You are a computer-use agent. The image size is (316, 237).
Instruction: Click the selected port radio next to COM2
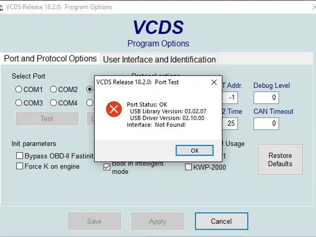pyautogui.click(x=90, y=89)
